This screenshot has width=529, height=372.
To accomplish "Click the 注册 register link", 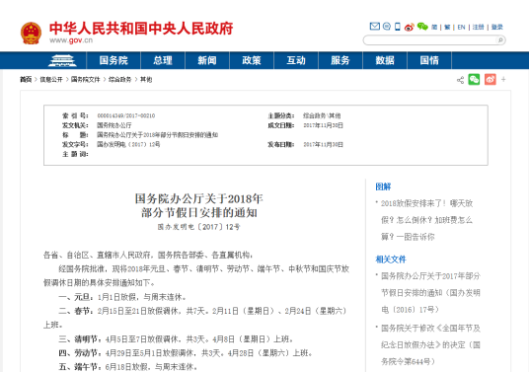I will 478,27.
